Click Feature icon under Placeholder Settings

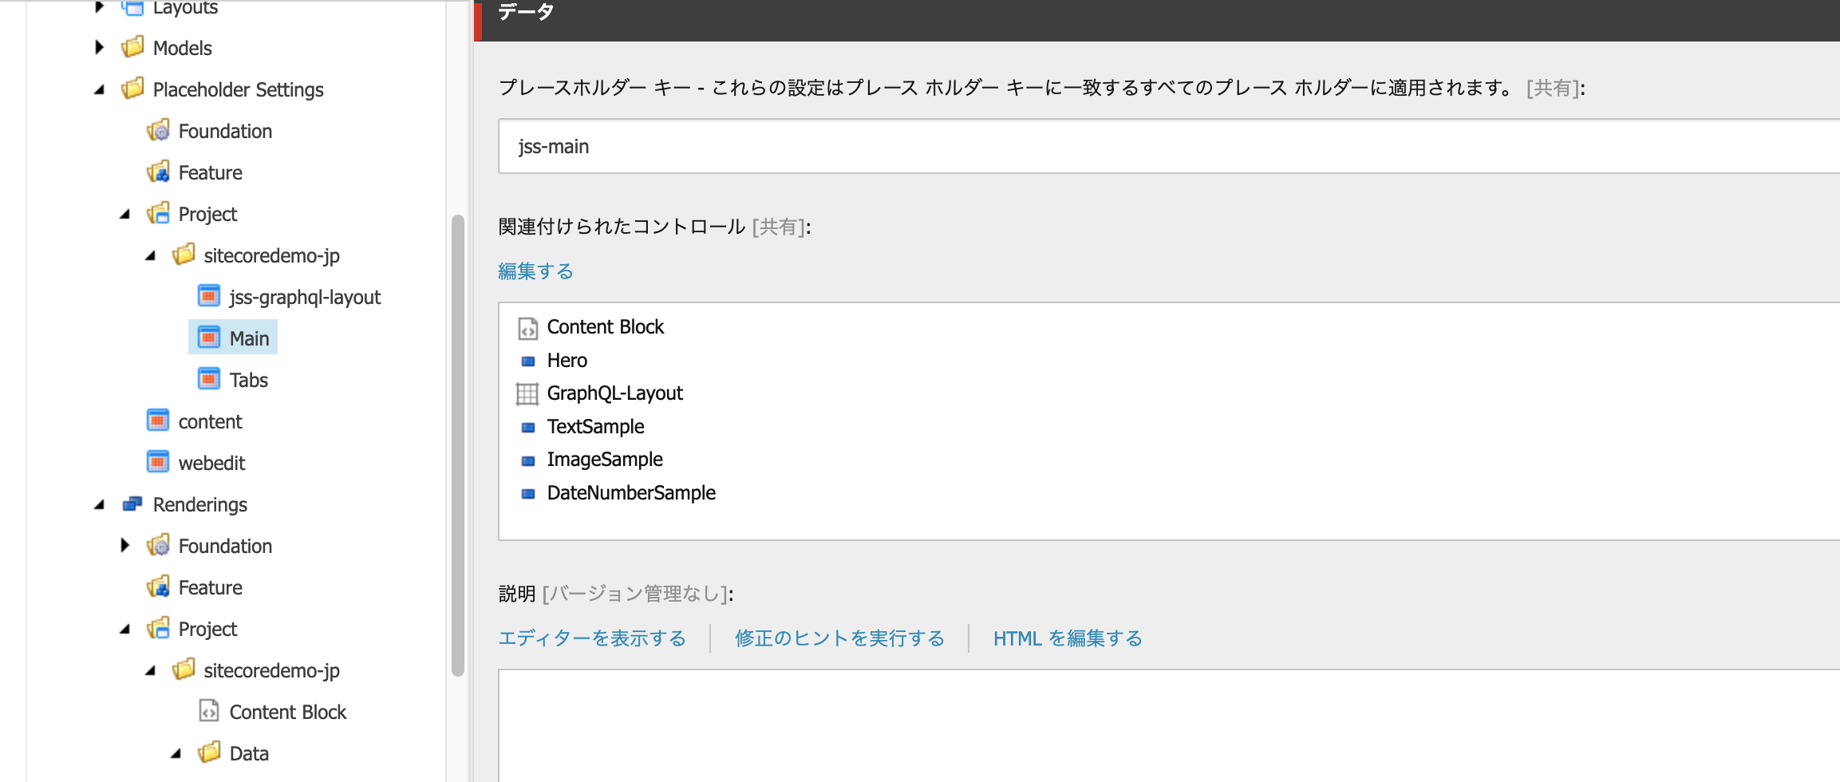pyautogui.click(x=158, y=172)
